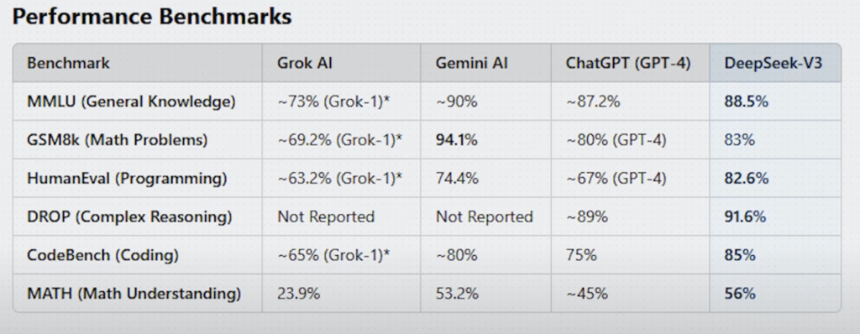Select the MMLU (General Knowledge) row label

(131, 102)
